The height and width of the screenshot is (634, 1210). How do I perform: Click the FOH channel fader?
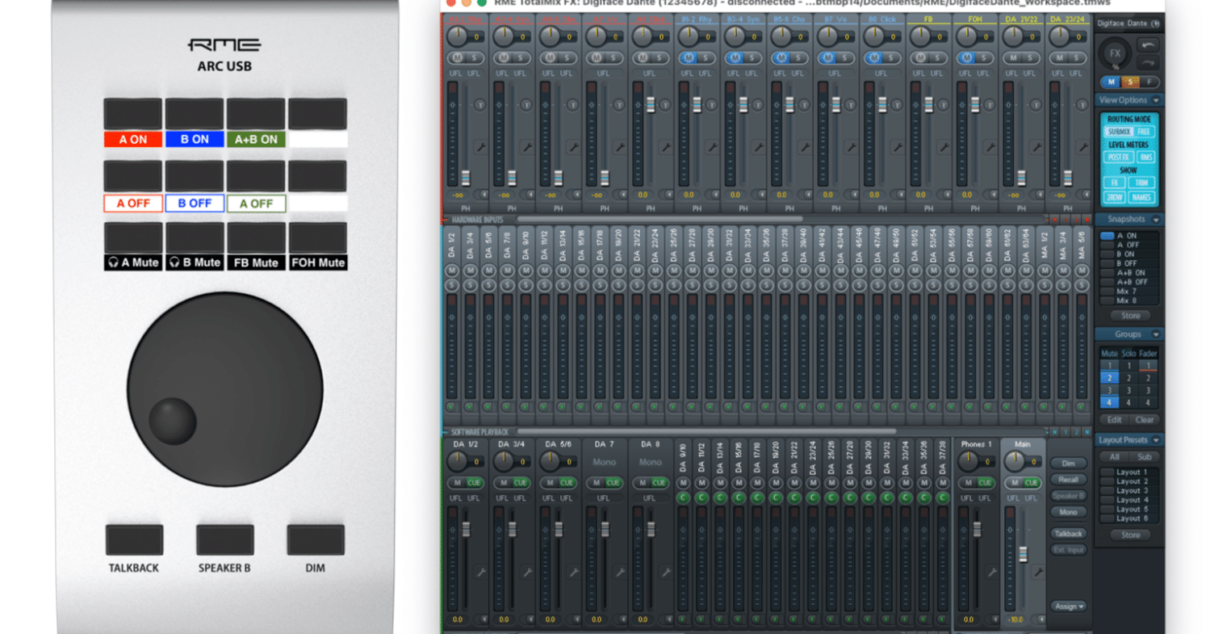click(x=974, y=105)
